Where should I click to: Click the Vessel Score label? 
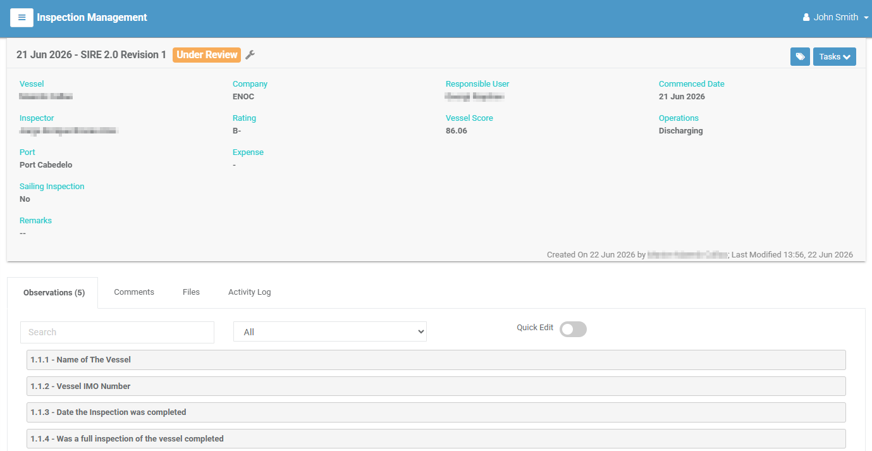[469, 118]
